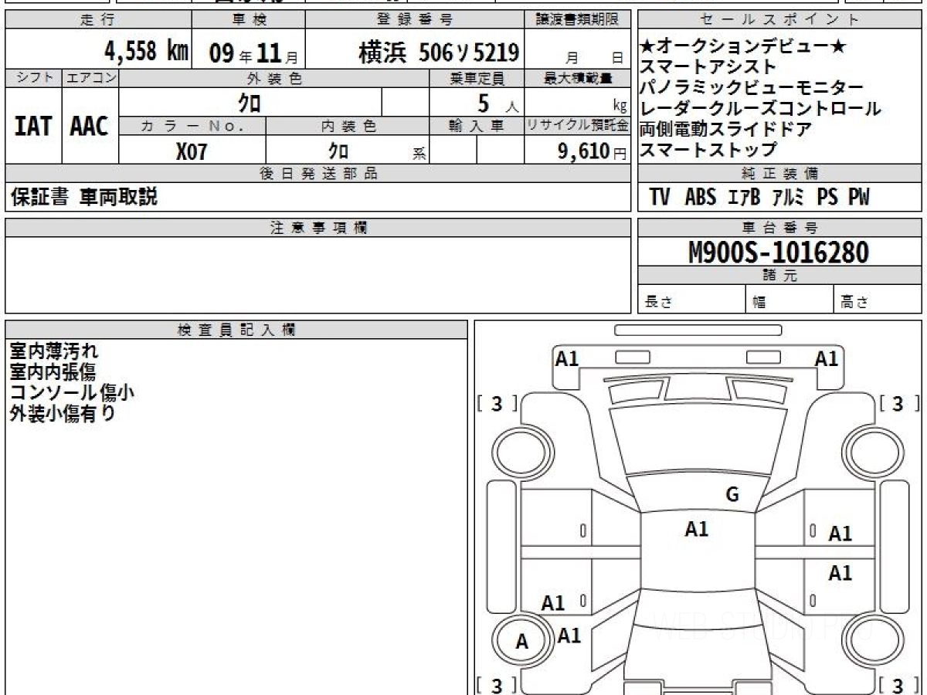Click the エアコン header cell

[90, 78]
